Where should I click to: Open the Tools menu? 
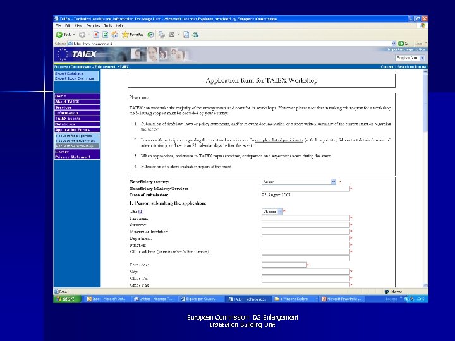coord(108,25)
